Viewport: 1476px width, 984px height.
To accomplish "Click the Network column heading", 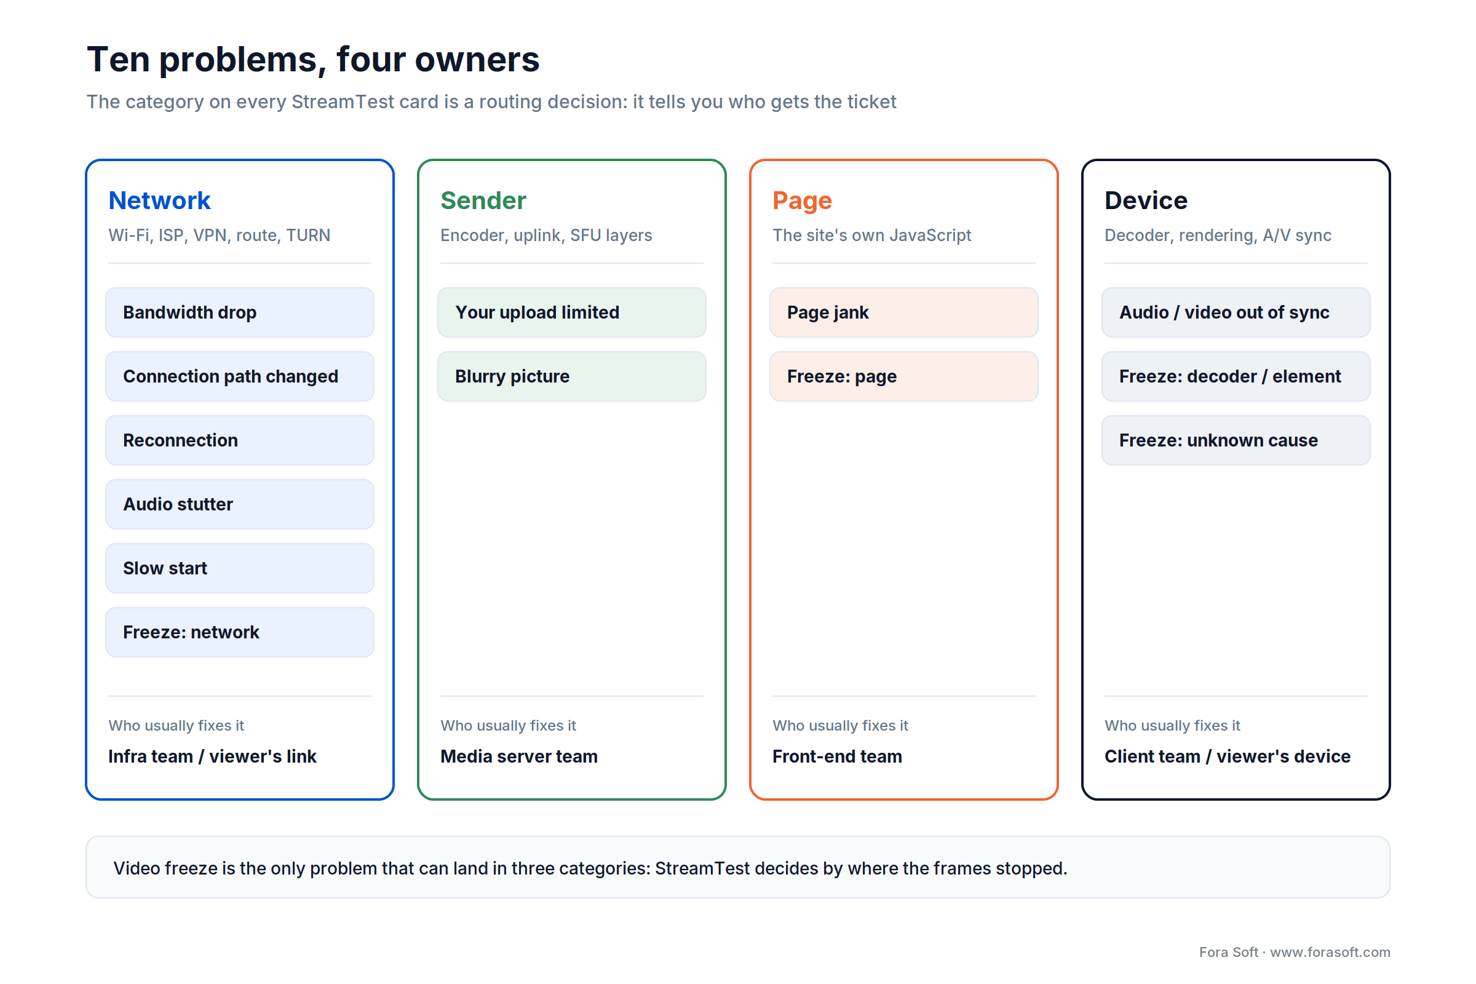I will pyautogui.click(x=159, y=201).
